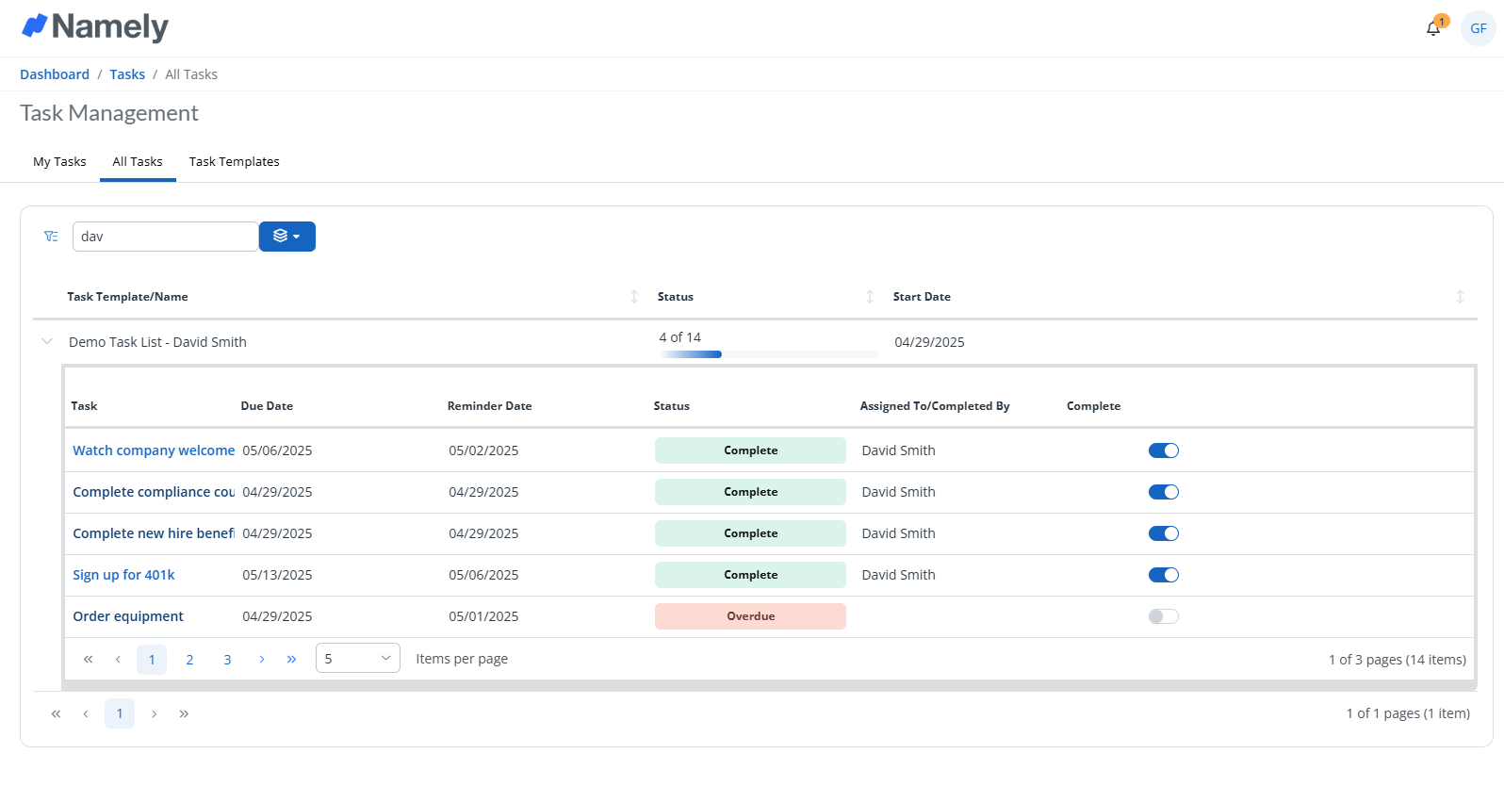Sort by Status column arrows
This screenshot has height=786, width=1504.
pos(870,297)
